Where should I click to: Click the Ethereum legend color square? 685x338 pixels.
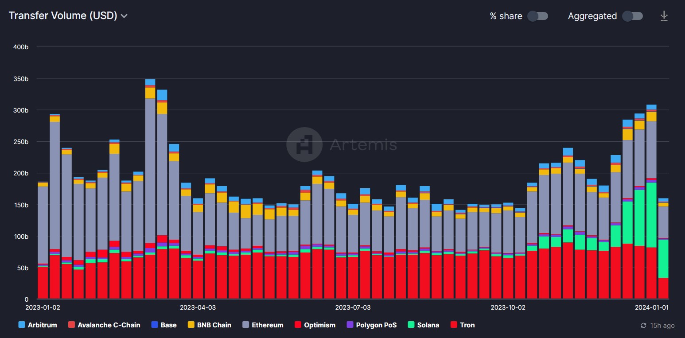click(246, 325)
